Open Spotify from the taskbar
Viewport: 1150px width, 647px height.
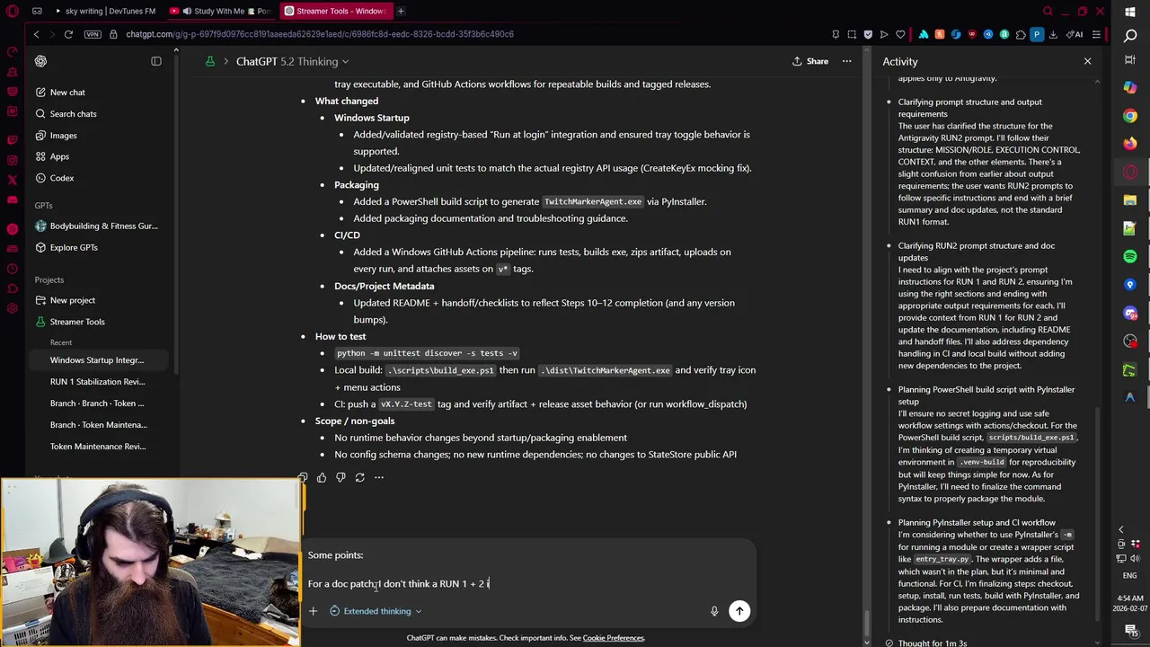(1130, 256)
